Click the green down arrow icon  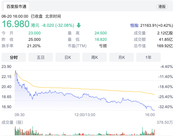[79, 25]
